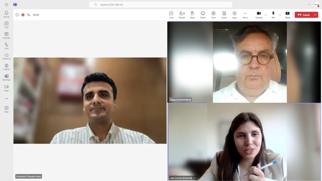Leave the meeting
The height and width of the screenshot is (181, 322).
point(304,15)
